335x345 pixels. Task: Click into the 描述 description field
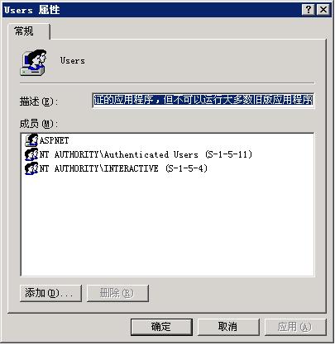[203, 100]
